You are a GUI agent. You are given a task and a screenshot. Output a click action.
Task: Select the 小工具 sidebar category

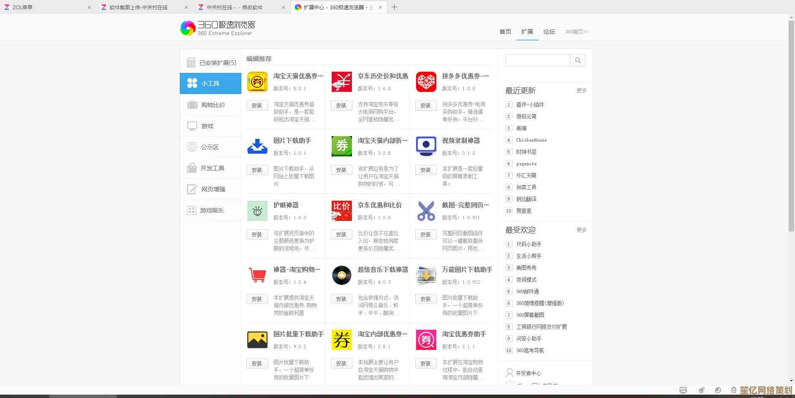(210, 83)
